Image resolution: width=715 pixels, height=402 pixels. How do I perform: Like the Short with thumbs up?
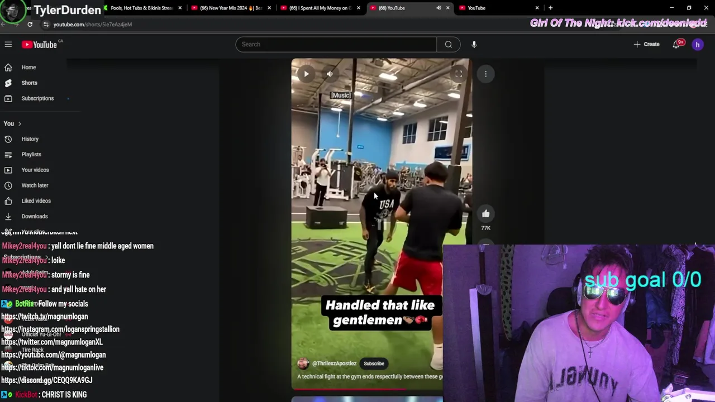coord(485,213)
